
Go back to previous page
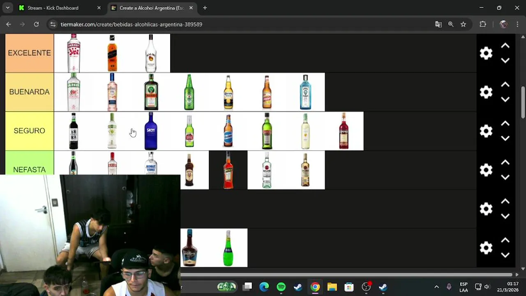point(9,24)
